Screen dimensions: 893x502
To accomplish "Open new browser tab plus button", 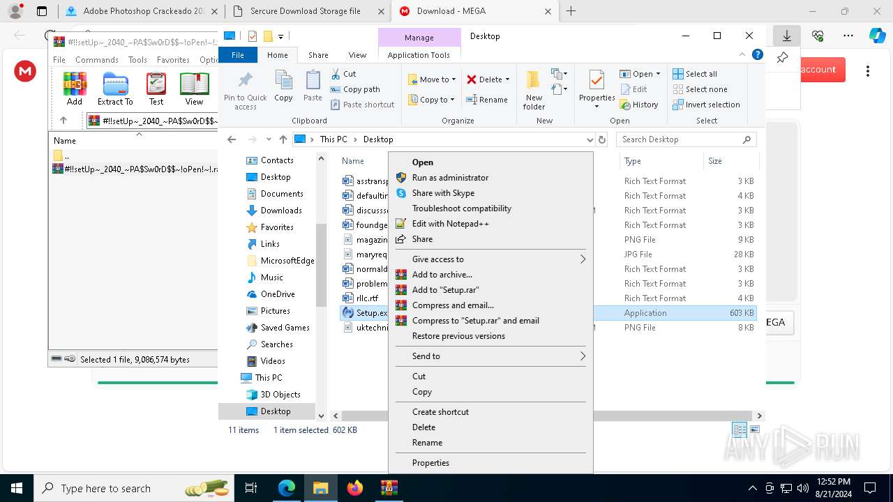I will pyautogui.click(x=571, y=11).
